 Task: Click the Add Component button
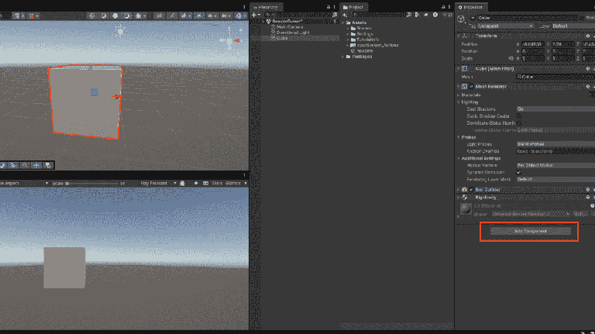(x=530, y=231)
